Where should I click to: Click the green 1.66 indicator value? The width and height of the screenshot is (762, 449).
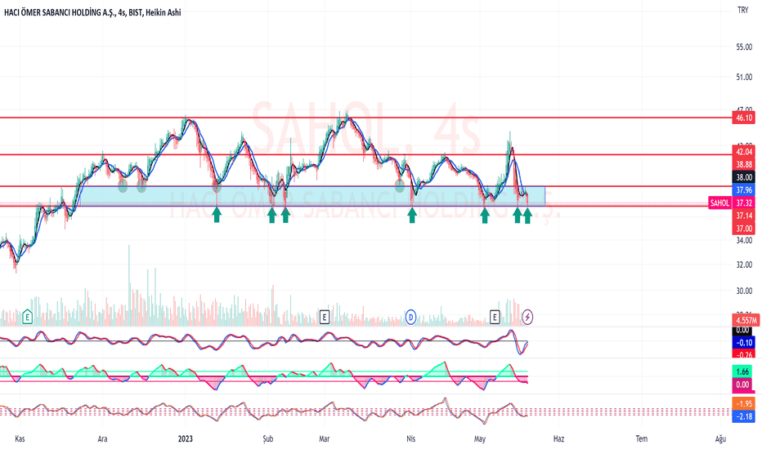[742, 371]
